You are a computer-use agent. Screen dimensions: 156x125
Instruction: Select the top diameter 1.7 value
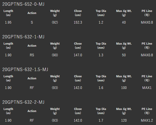pos(101,120)
